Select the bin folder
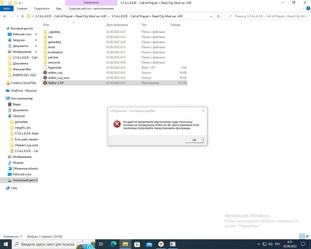311x249 pixels. coord(50,37)
